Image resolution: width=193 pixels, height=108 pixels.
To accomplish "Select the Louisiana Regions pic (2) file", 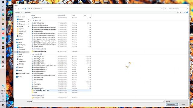I will (61, 67).
